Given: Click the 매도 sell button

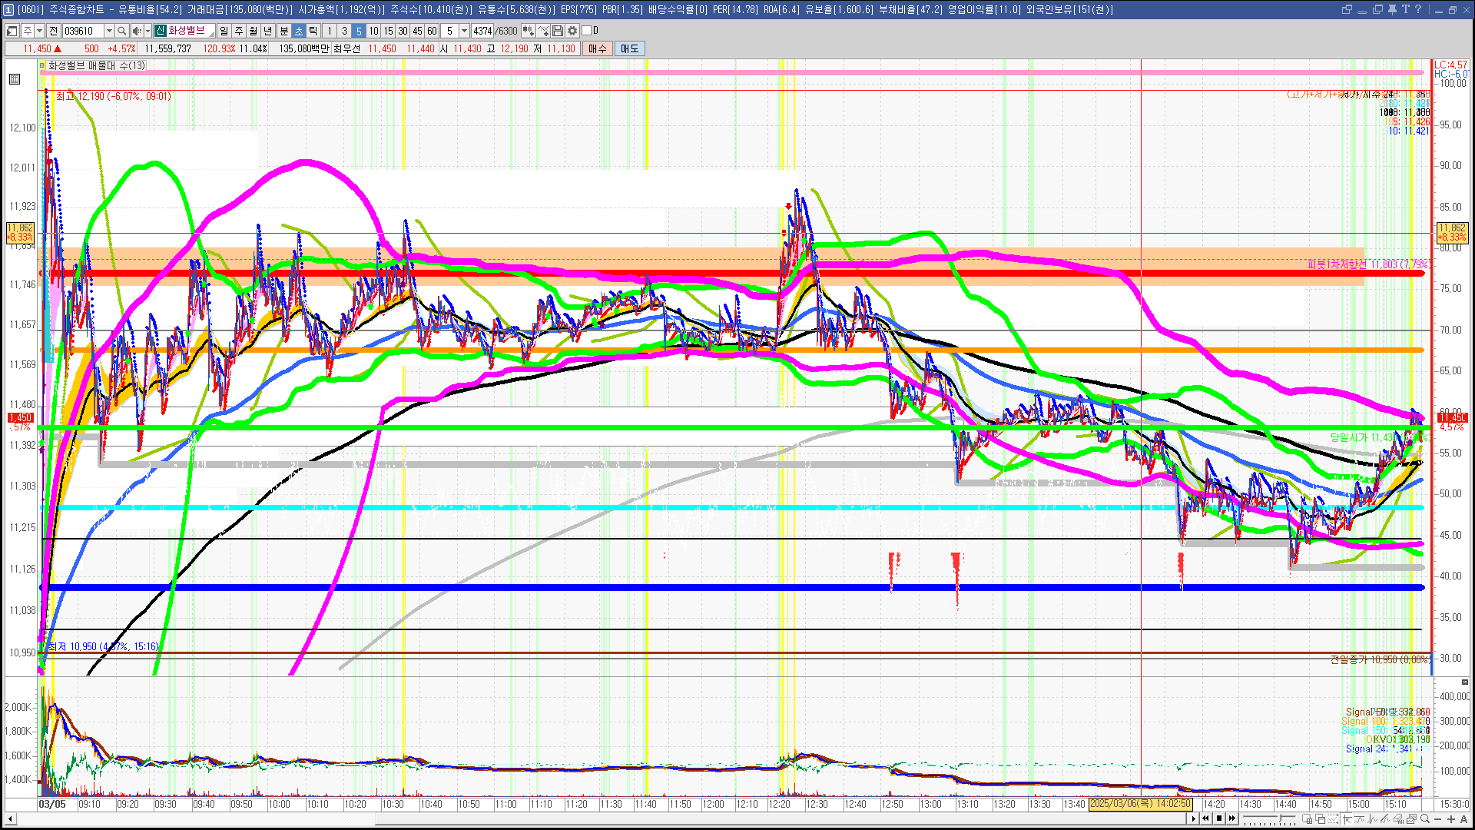Looking at the screenshot, I should (x=629, y=48).
